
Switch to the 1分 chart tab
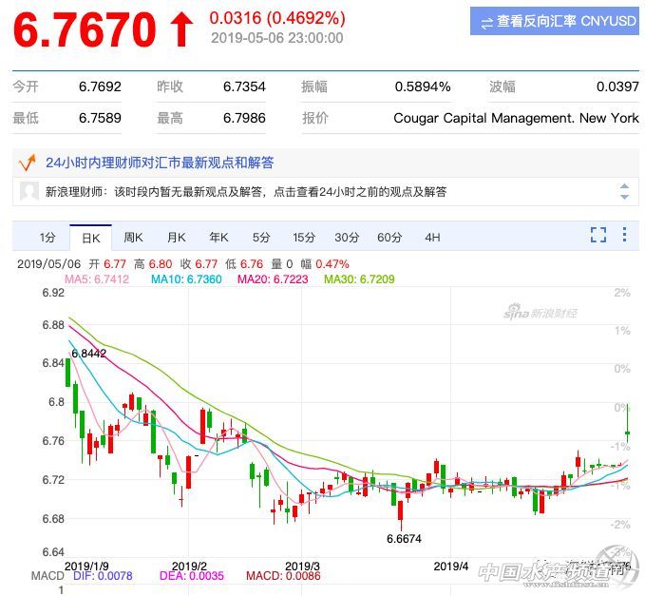[x=47, y=237]
